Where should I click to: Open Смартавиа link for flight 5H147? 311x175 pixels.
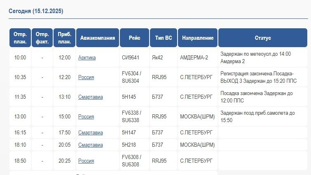(x=90, y=133)
